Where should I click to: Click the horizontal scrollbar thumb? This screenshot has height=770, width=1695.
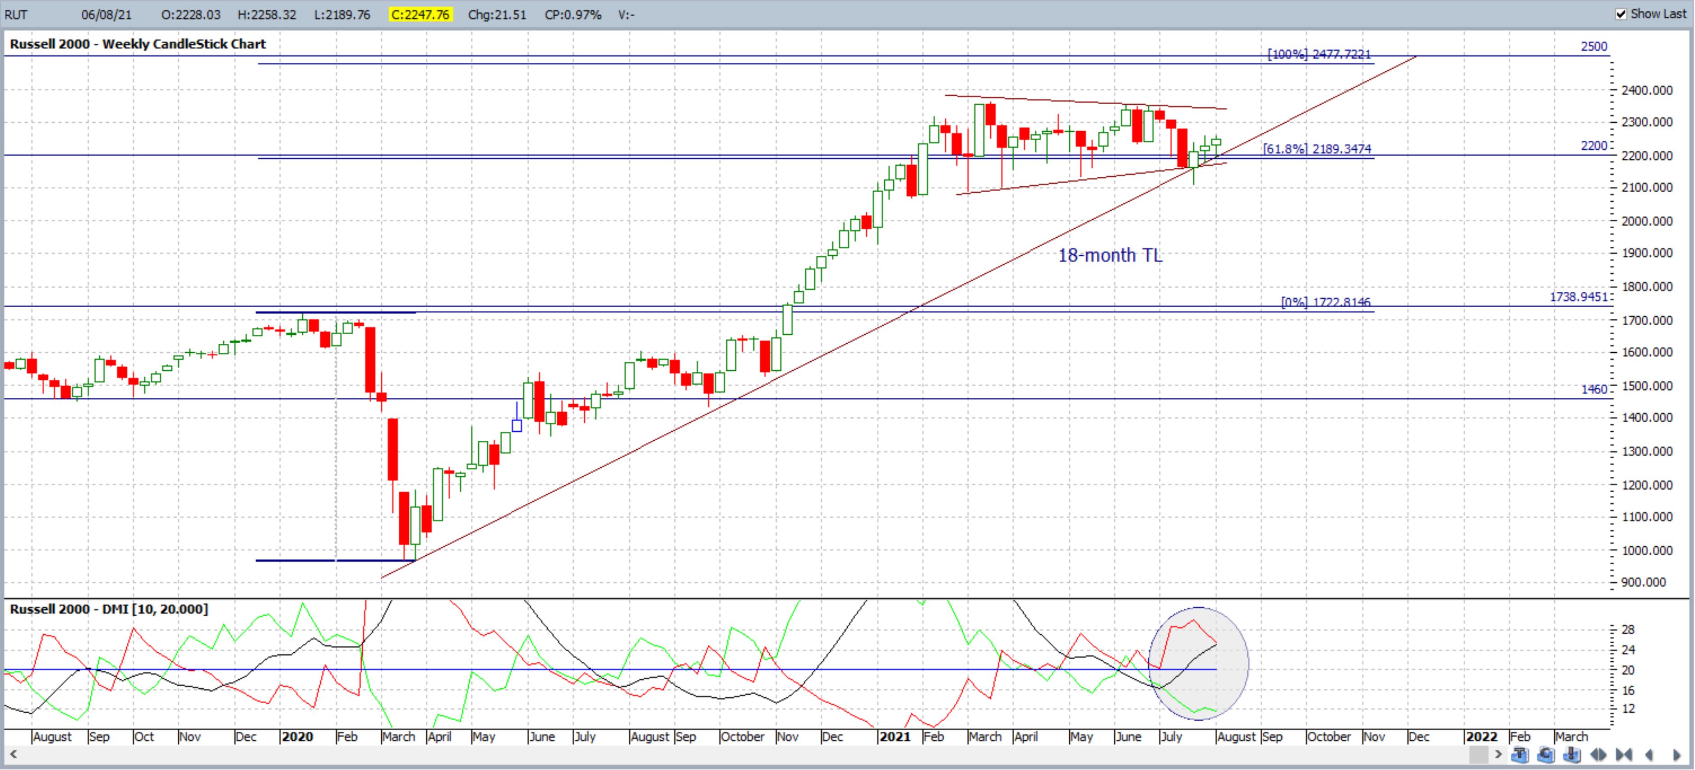(x=1479, y=754)
